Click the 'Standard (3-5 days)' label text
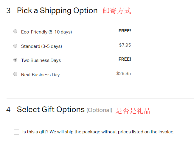194x154 pixels. pos(41,46)
